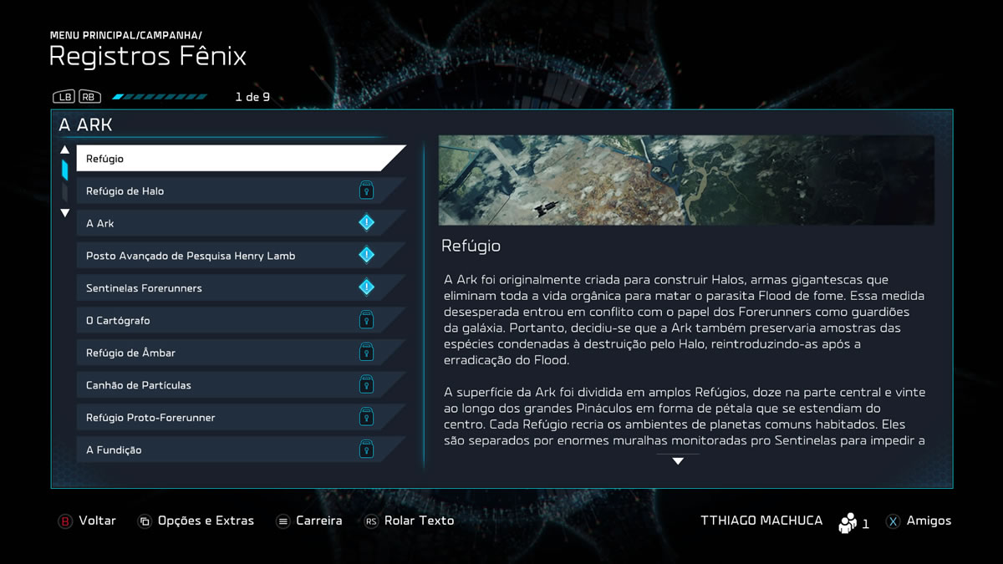Click the down arrow below article text
This screenshot has width=1003, height=564.
[678, 461]
